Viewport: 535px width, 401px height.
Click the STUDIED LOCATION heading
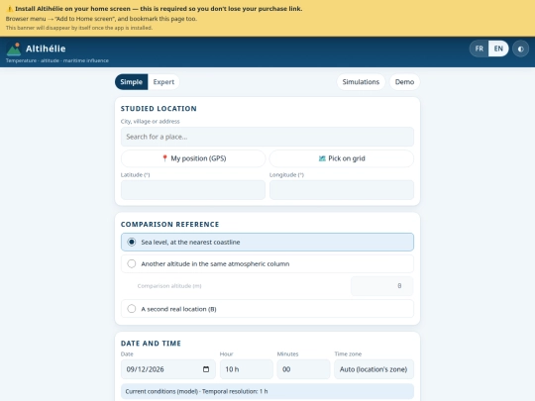click(x=159, y=109)
